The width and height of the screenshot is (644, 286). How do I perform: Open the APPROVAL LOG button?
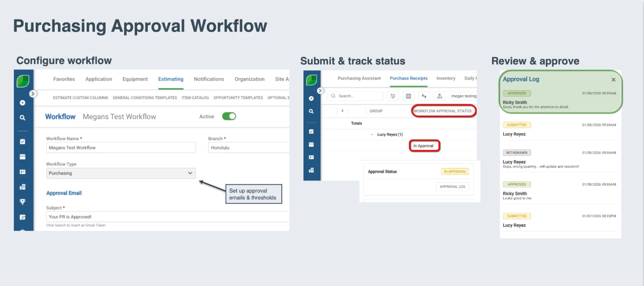(452, 187)
